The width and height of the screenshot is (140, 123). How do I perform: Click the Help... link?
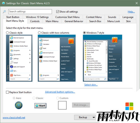click(131, 12)
